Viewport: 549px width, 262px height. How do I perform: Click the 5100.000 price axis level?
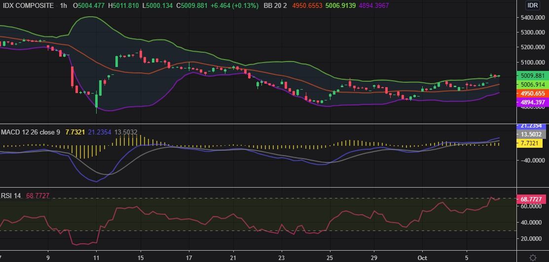pyautogui.click(x=533, y=62)
